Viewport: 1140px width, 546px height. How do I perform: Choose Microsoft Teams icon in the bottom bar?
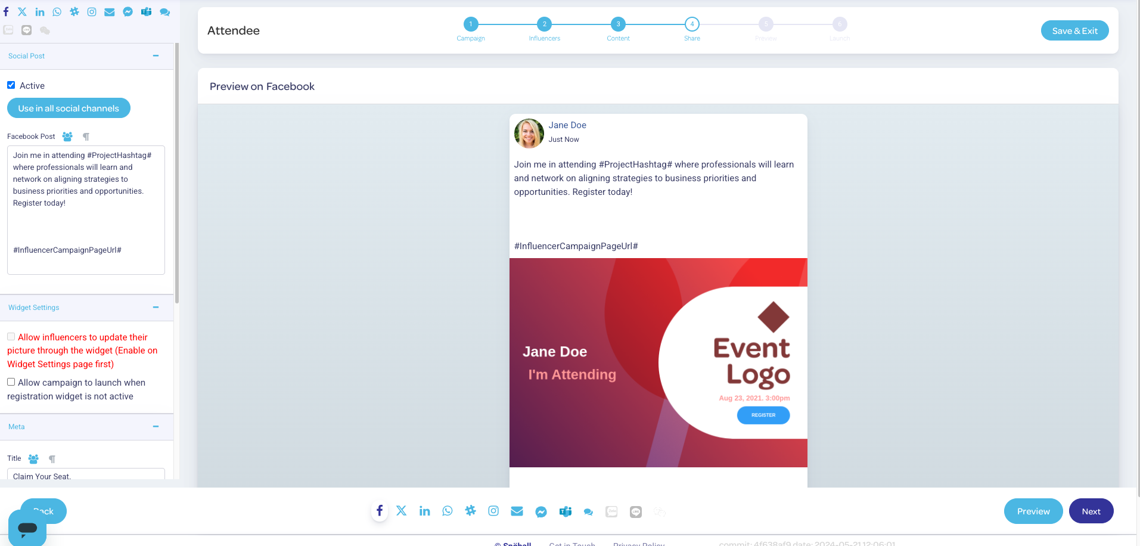565,511
